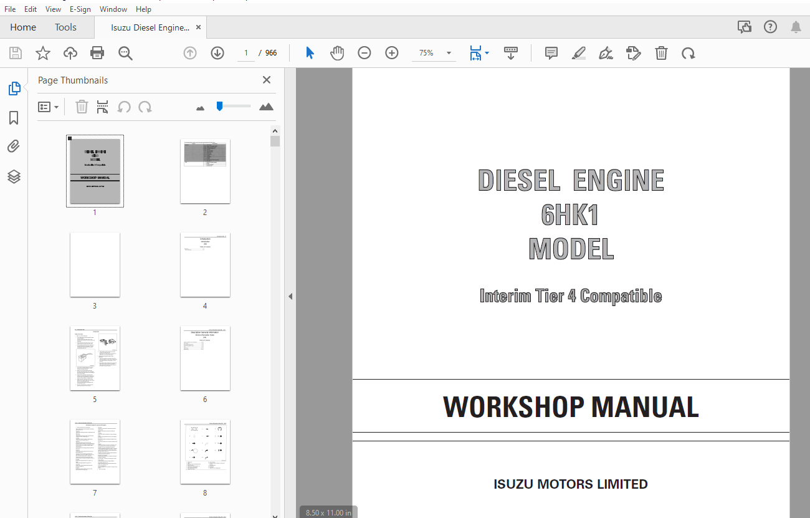Select page 8 thumbnail

tap(205, 451)
